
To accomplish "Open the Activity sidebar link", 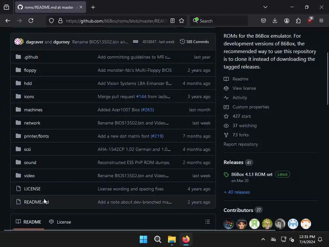I will 235,98.
